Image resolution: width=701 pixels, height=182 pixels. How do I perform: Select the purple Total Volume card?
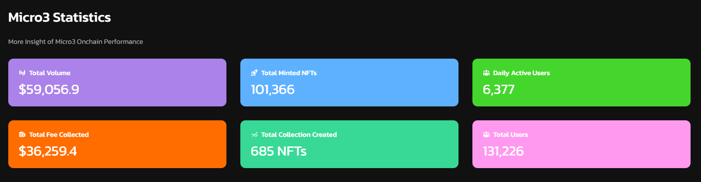(x=117, y=83)
